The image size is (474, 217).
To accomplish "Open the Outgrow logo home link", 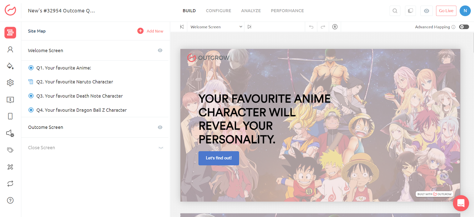I will pos(10,10).
